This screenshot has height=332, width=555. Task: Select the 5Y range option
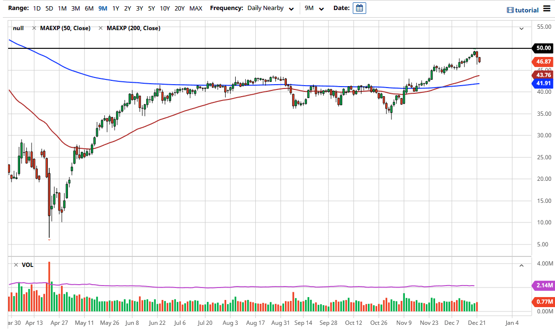(151, 8)
